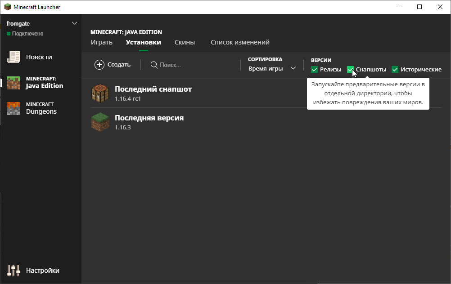Go to the Список изменений tab
This screenshot has width=451, height=284.
click(x=240, y=42)
